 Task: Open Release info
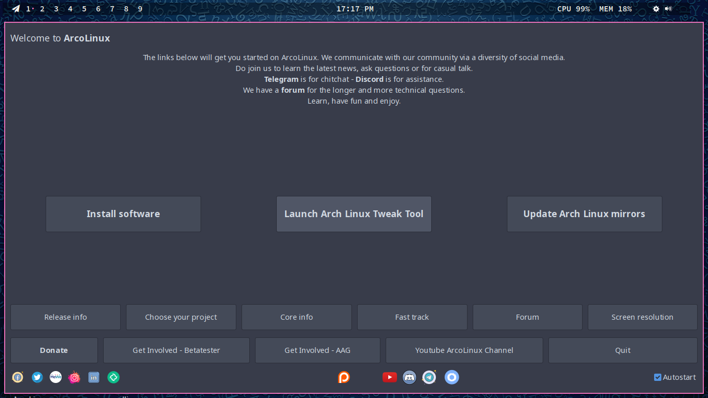click(65, 317)
